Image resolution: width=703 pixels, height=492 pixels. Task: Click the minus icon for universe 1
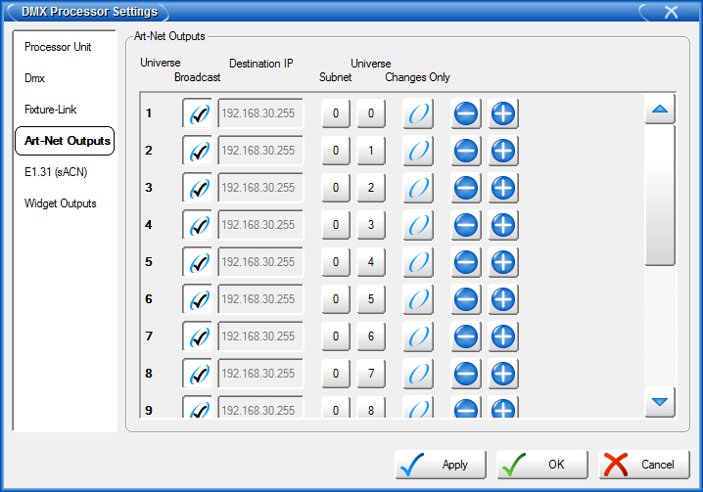click(x=466, y=113)
